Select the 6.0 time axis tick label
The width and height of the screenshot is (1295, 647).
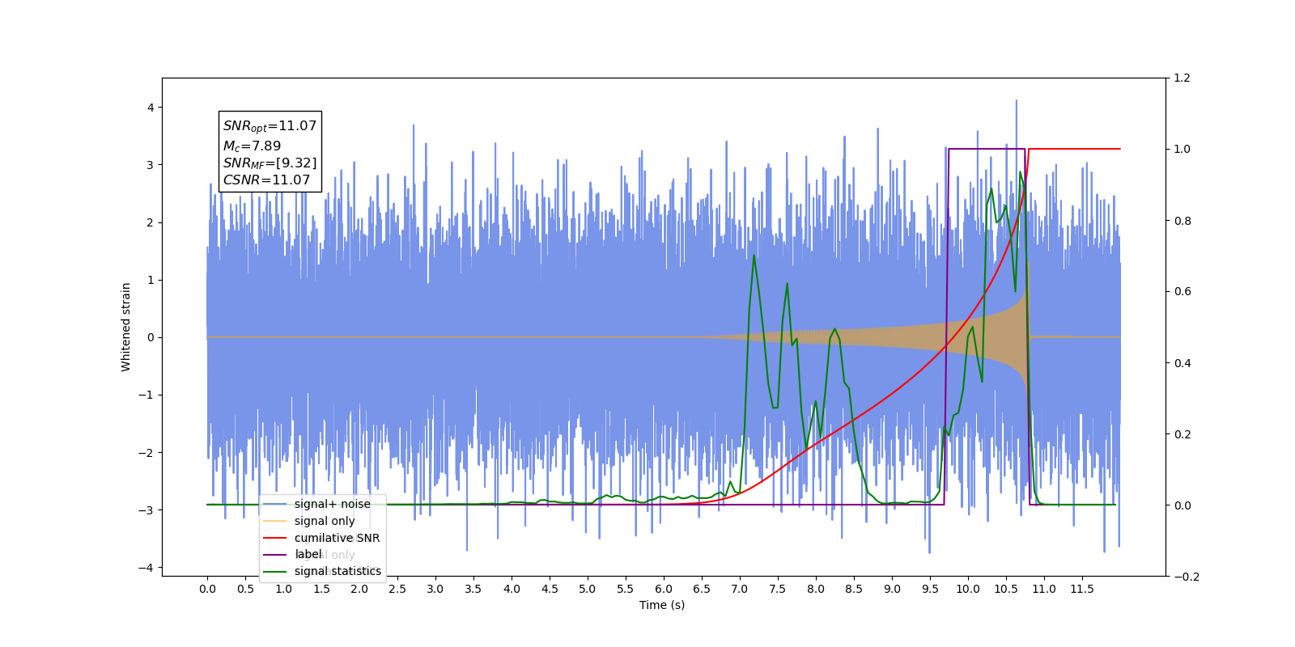click(664, 589)
